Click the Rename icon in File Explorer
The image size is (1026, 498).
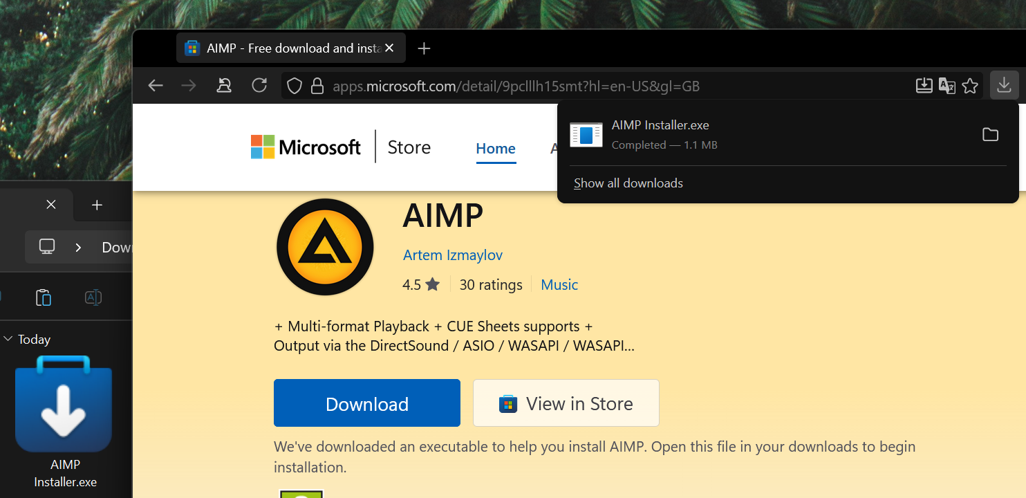pyautogui.click(x=93, y=297)
